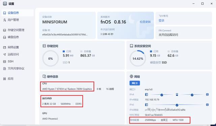Click the IPv4 internet globe status icon
Viewport: 216px width, 126px height.
[207, 94]
